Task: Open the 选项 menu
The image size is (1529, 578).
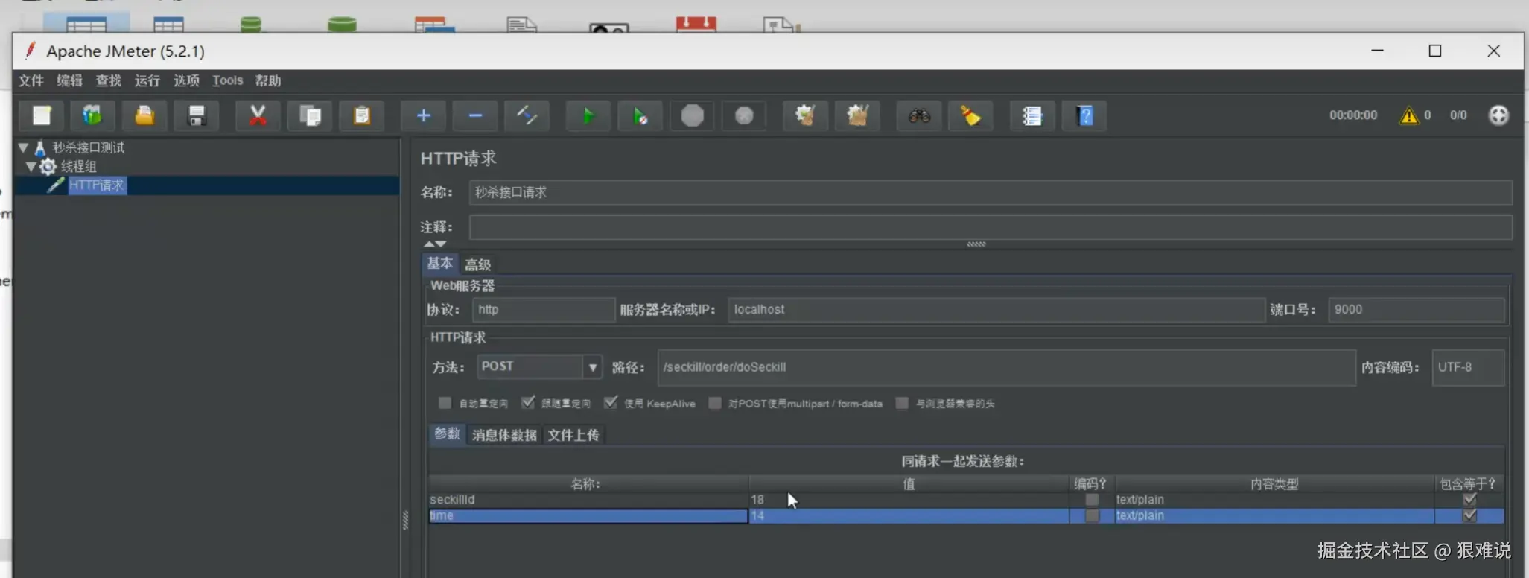Action: [x=186, y=80]
